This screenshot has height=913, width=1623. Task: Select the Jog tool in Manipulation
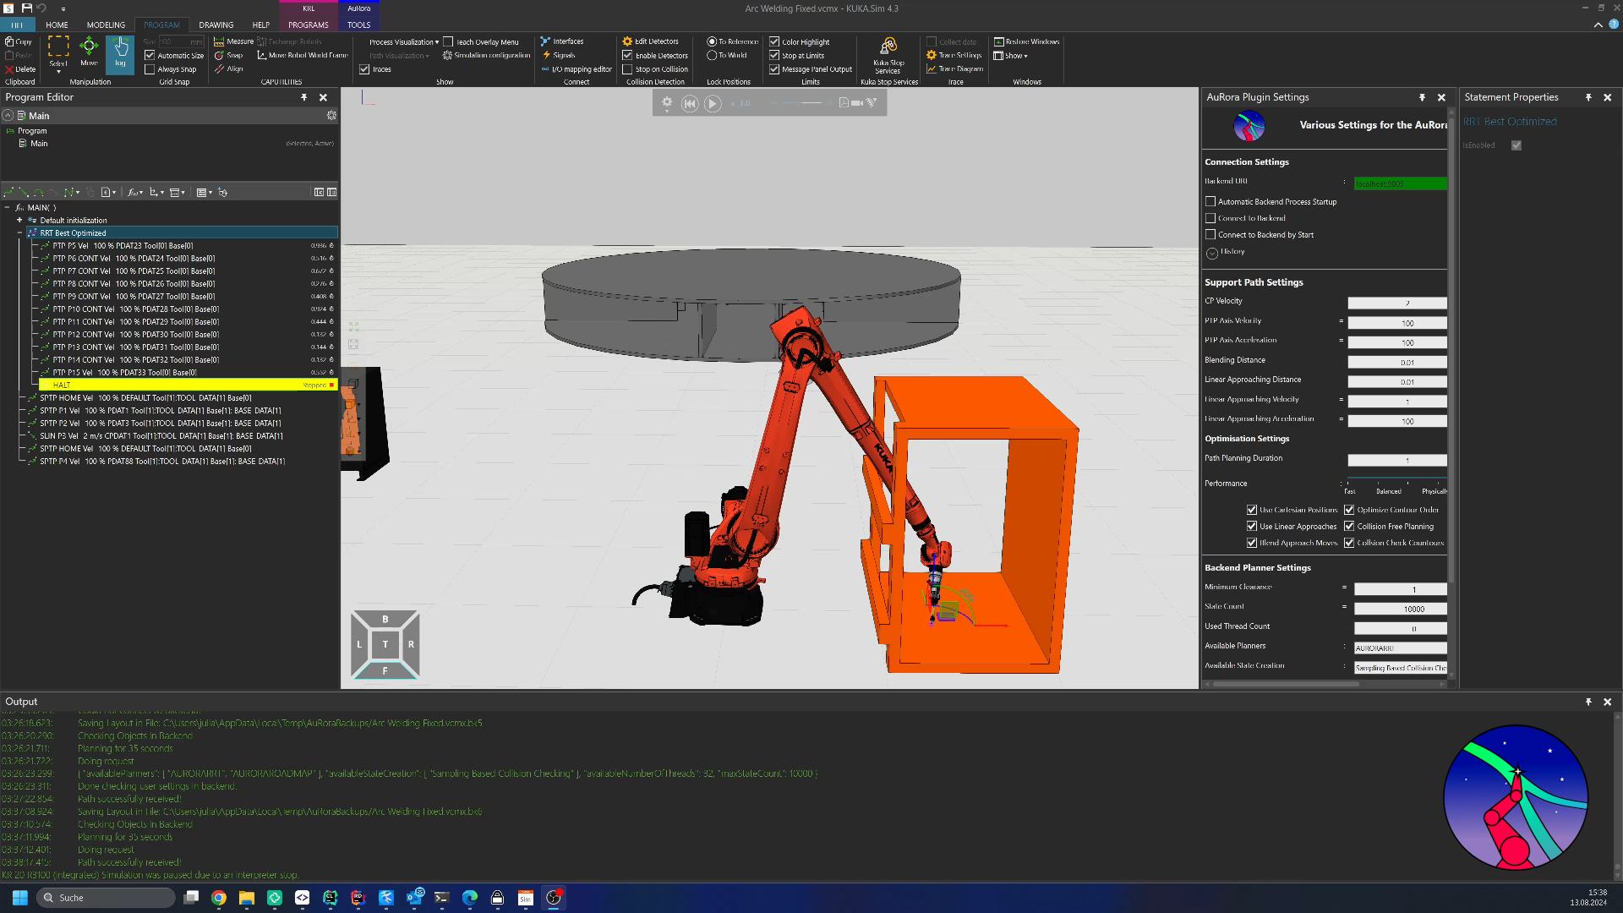(x=120, y=53)
